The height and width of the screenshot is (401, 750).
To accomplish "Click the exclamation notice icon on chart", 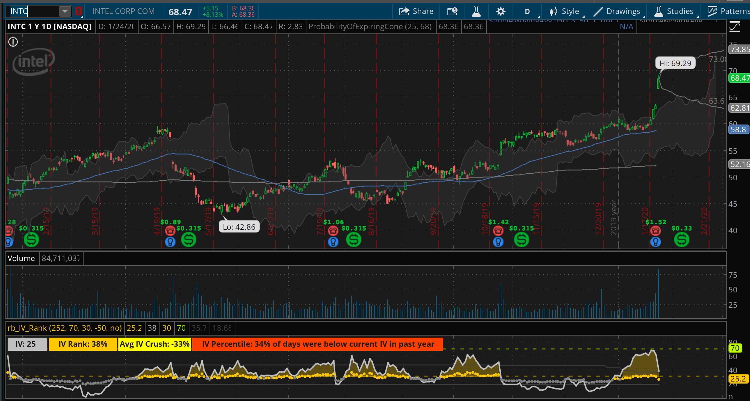I will click(x=13, y=42).
